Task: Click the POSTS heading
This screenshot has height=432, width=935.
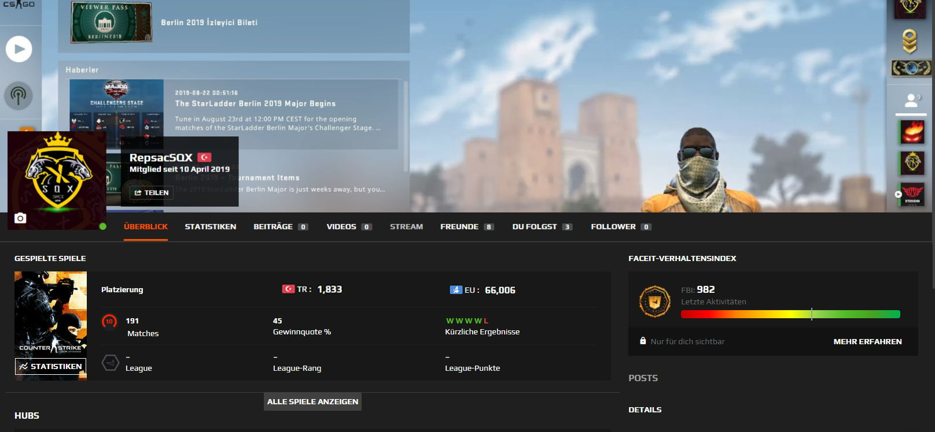Action: [643, 378]
